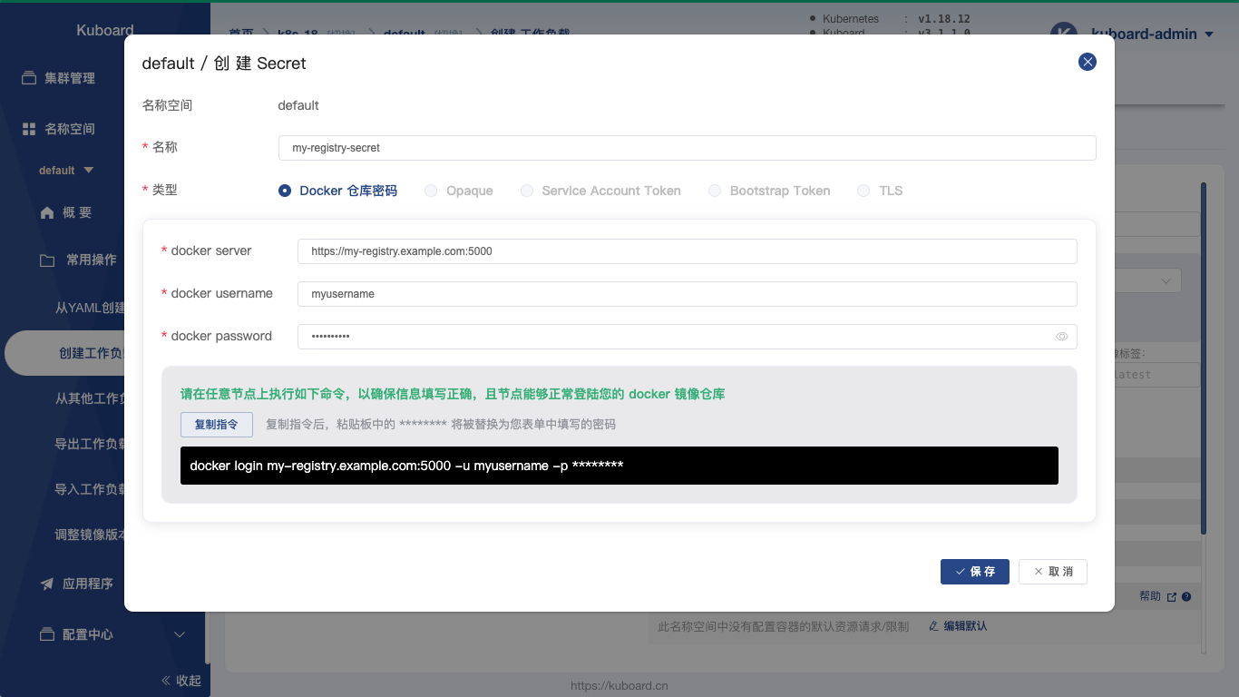Open the kuboard-admin user dropdown
The height and width of the screenshot is (697, 1239).
click(1152, 34)
